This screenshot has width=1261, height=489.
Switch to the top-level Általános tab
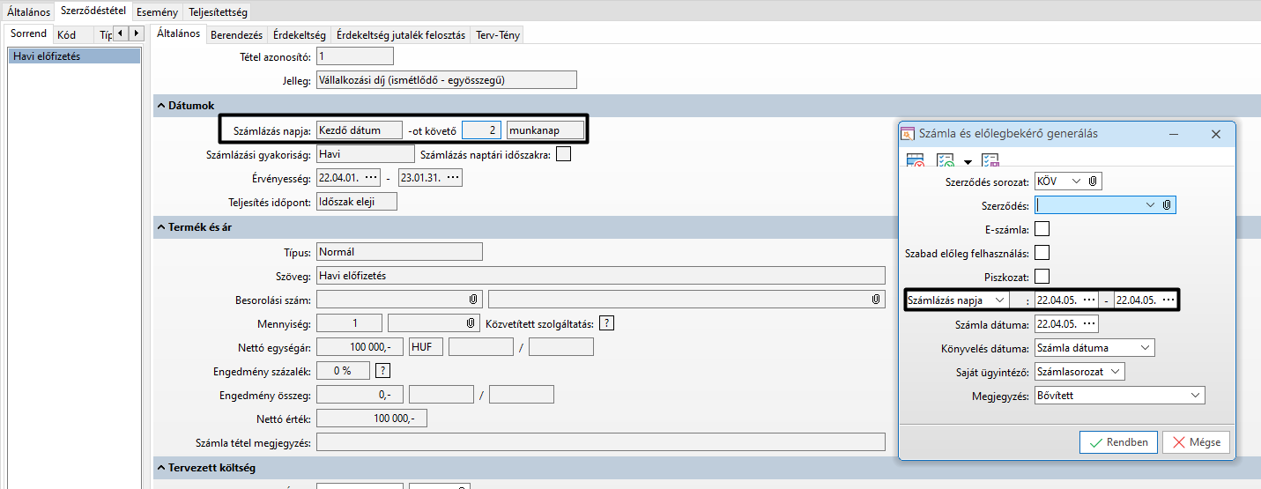click(x=28, y=11)
